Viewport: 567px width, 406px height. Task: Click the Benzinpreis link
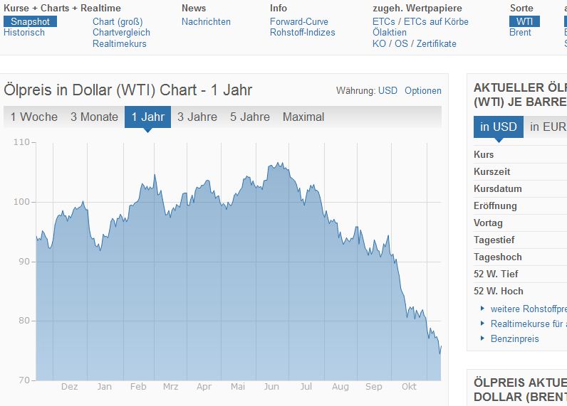pyautogui.click(x=514, y=338)
